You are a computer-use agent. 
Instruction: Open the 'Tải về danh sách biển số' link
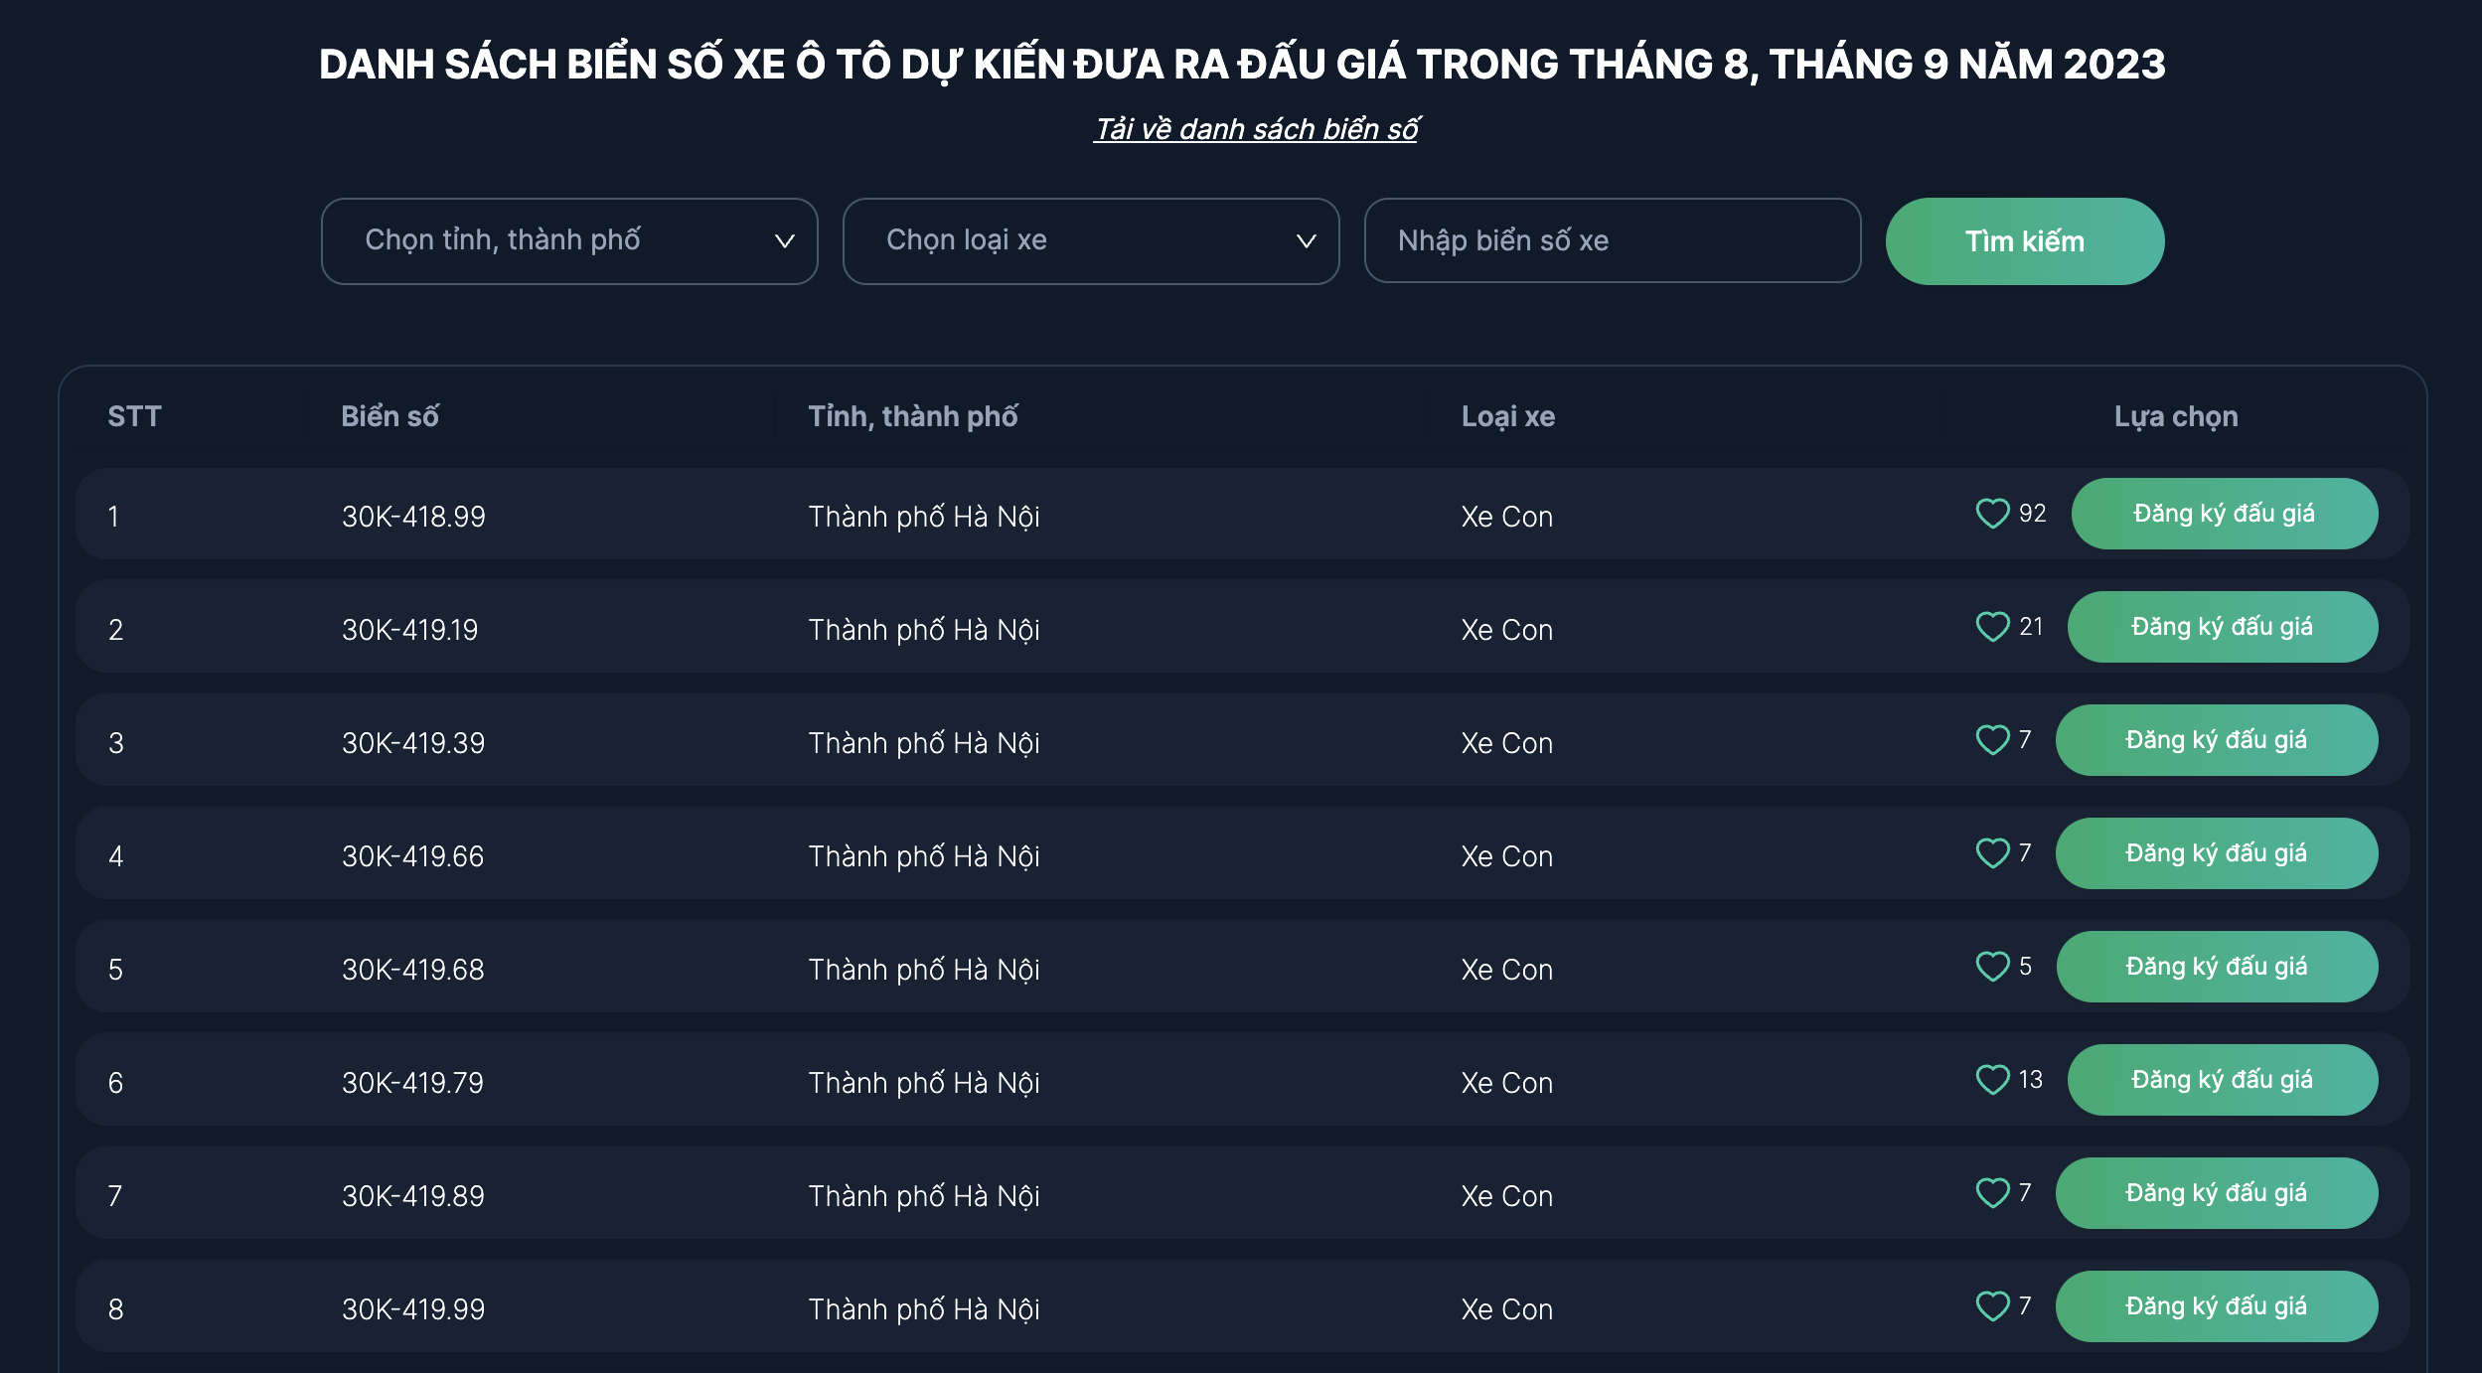tap(1256, 129)
